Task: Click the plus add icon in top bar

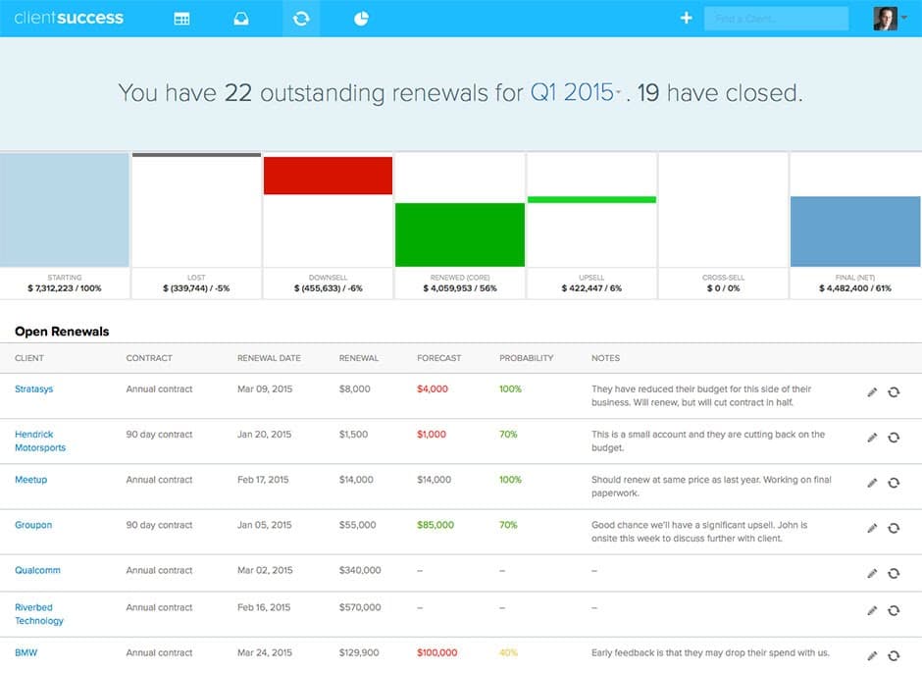Action: (686, 19)
